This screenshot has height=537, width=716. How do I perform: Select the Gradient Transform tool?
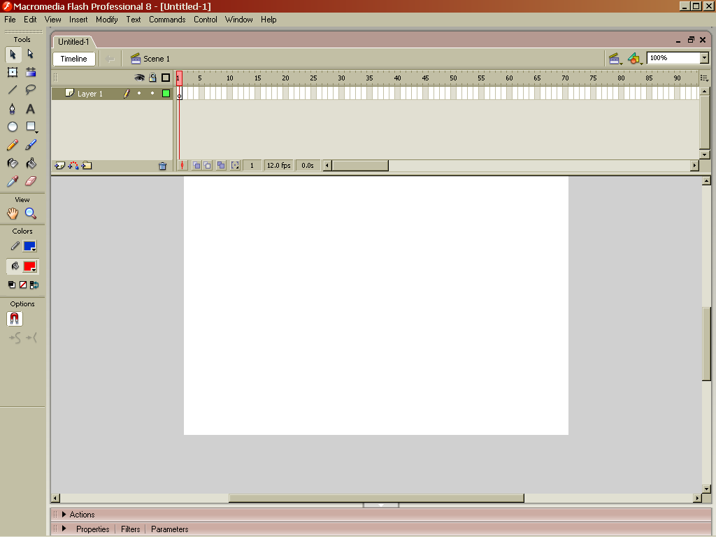31,72
